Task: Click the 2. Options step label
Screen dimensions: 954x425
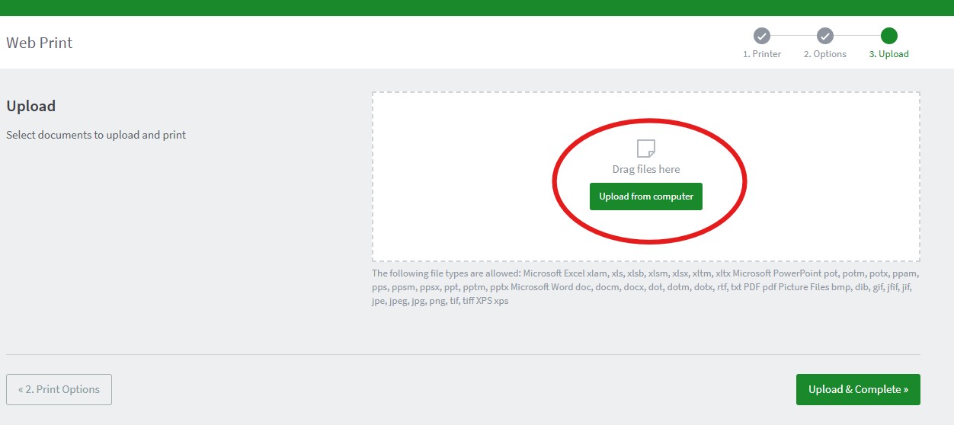Action: (x=825, y=54)
